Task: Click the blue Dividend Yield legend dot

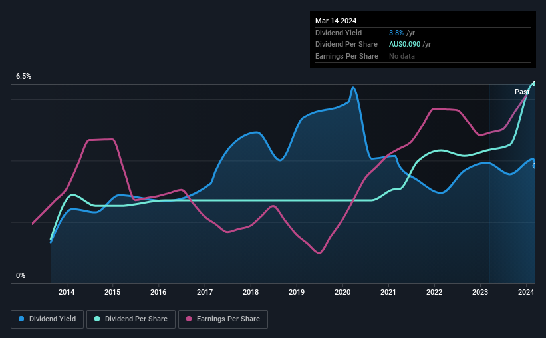Action: pos(21,319)
